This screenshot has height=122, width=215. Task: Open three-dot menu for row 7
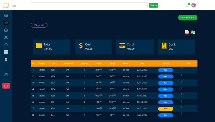pos(181,107)
